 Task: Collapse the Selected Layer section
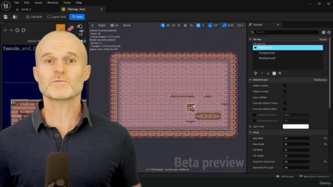point(250,79)
